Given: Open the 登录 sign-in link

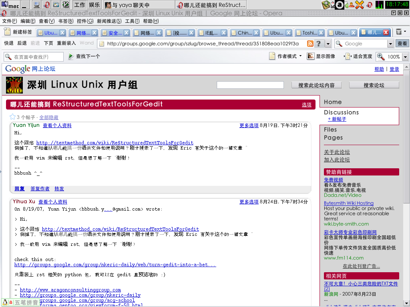Looking at the screenshot, I should click(394, 69).
